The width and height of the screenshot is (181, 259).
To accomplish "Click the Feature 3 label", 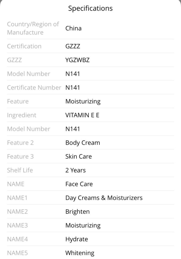I will tap(20, 156).
